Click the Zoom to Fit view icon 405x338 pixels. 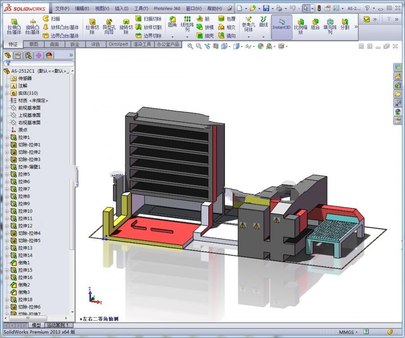point(190,46)
